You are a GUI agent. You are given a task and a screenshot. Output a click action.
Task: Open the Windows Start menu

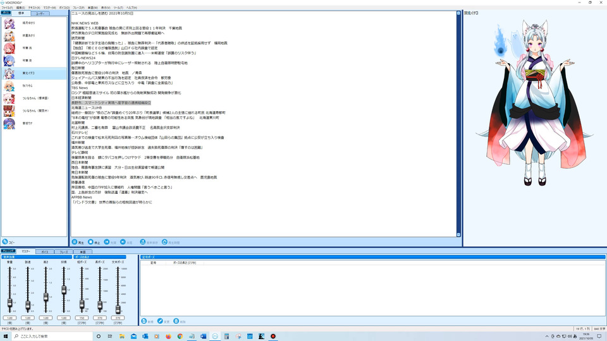tap(6, 337)
